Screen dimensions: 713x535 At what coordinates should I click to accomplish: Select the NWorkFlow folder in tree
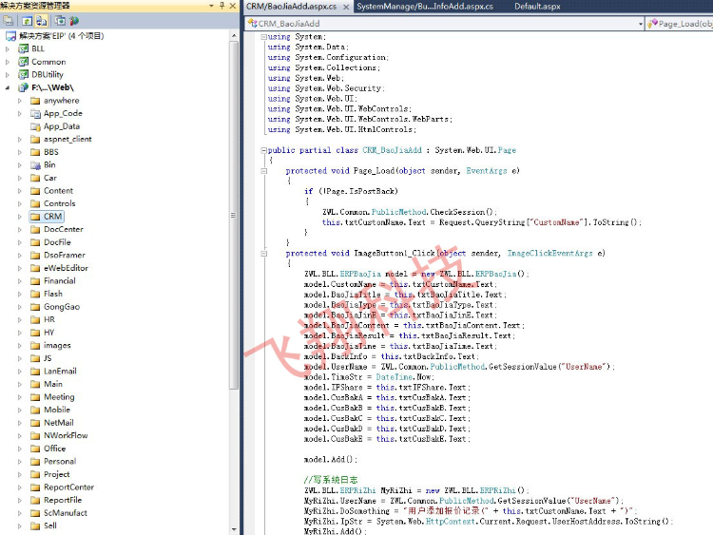66,435
